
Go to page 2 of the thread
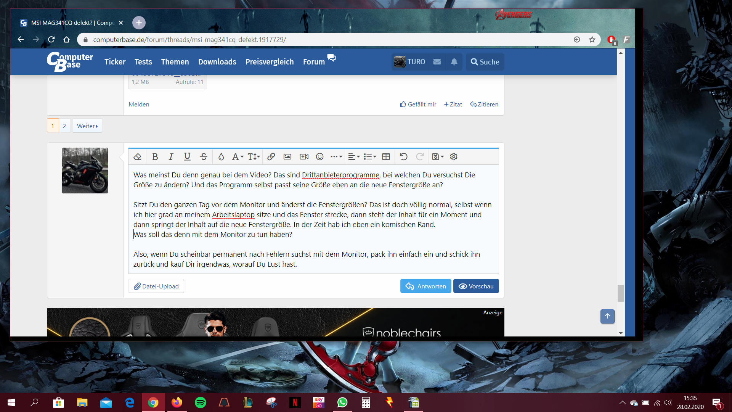[64, 126]
